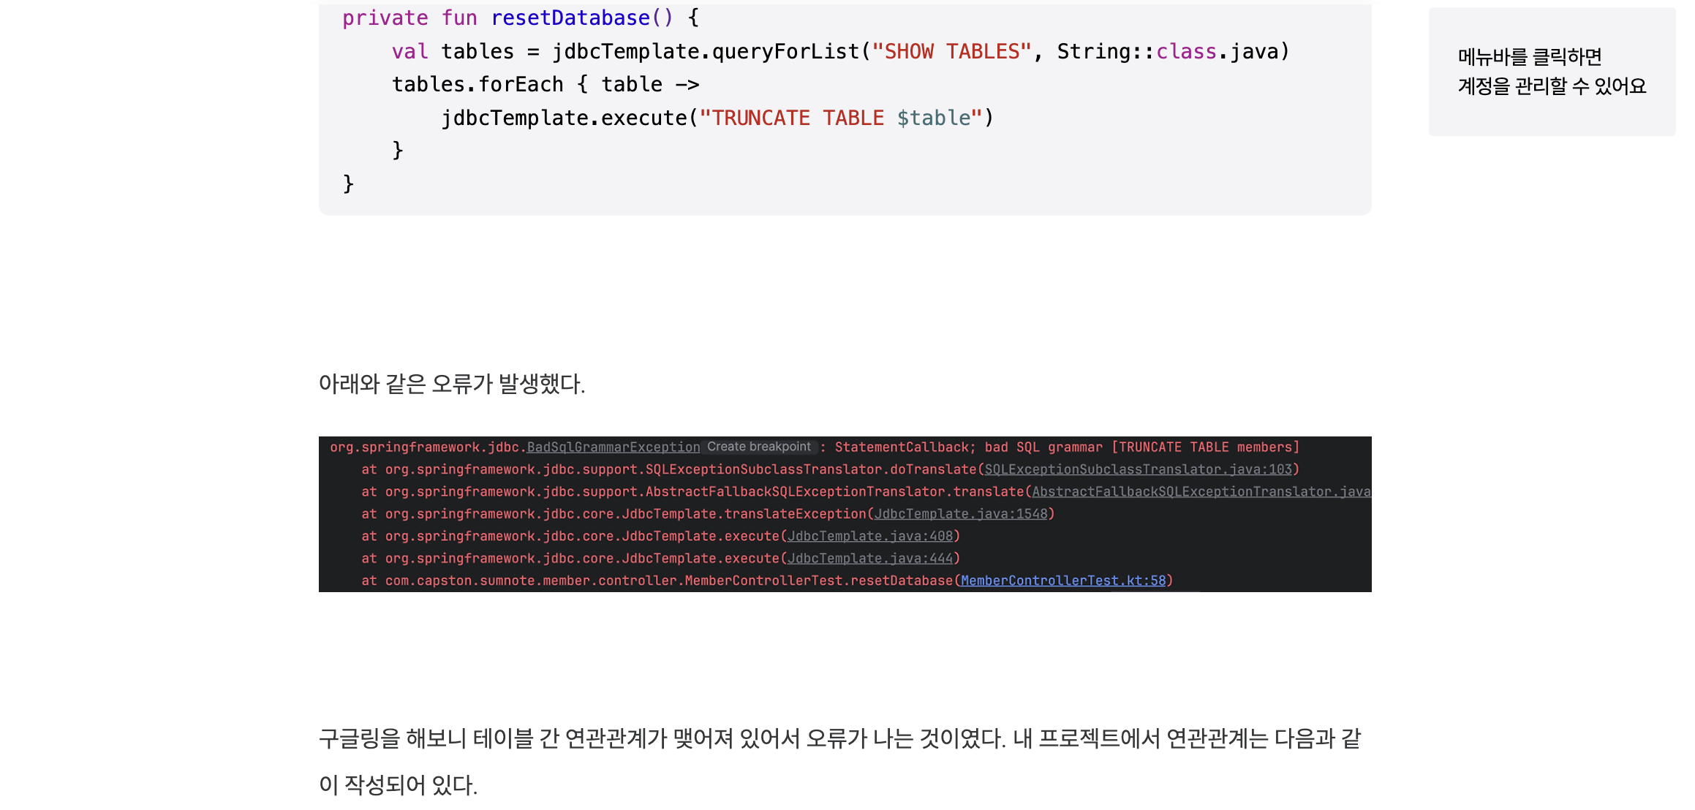Click the JdbcTemplate.java:1548 link
This screenshot has height=810, width=1695.
pos(961,514)
